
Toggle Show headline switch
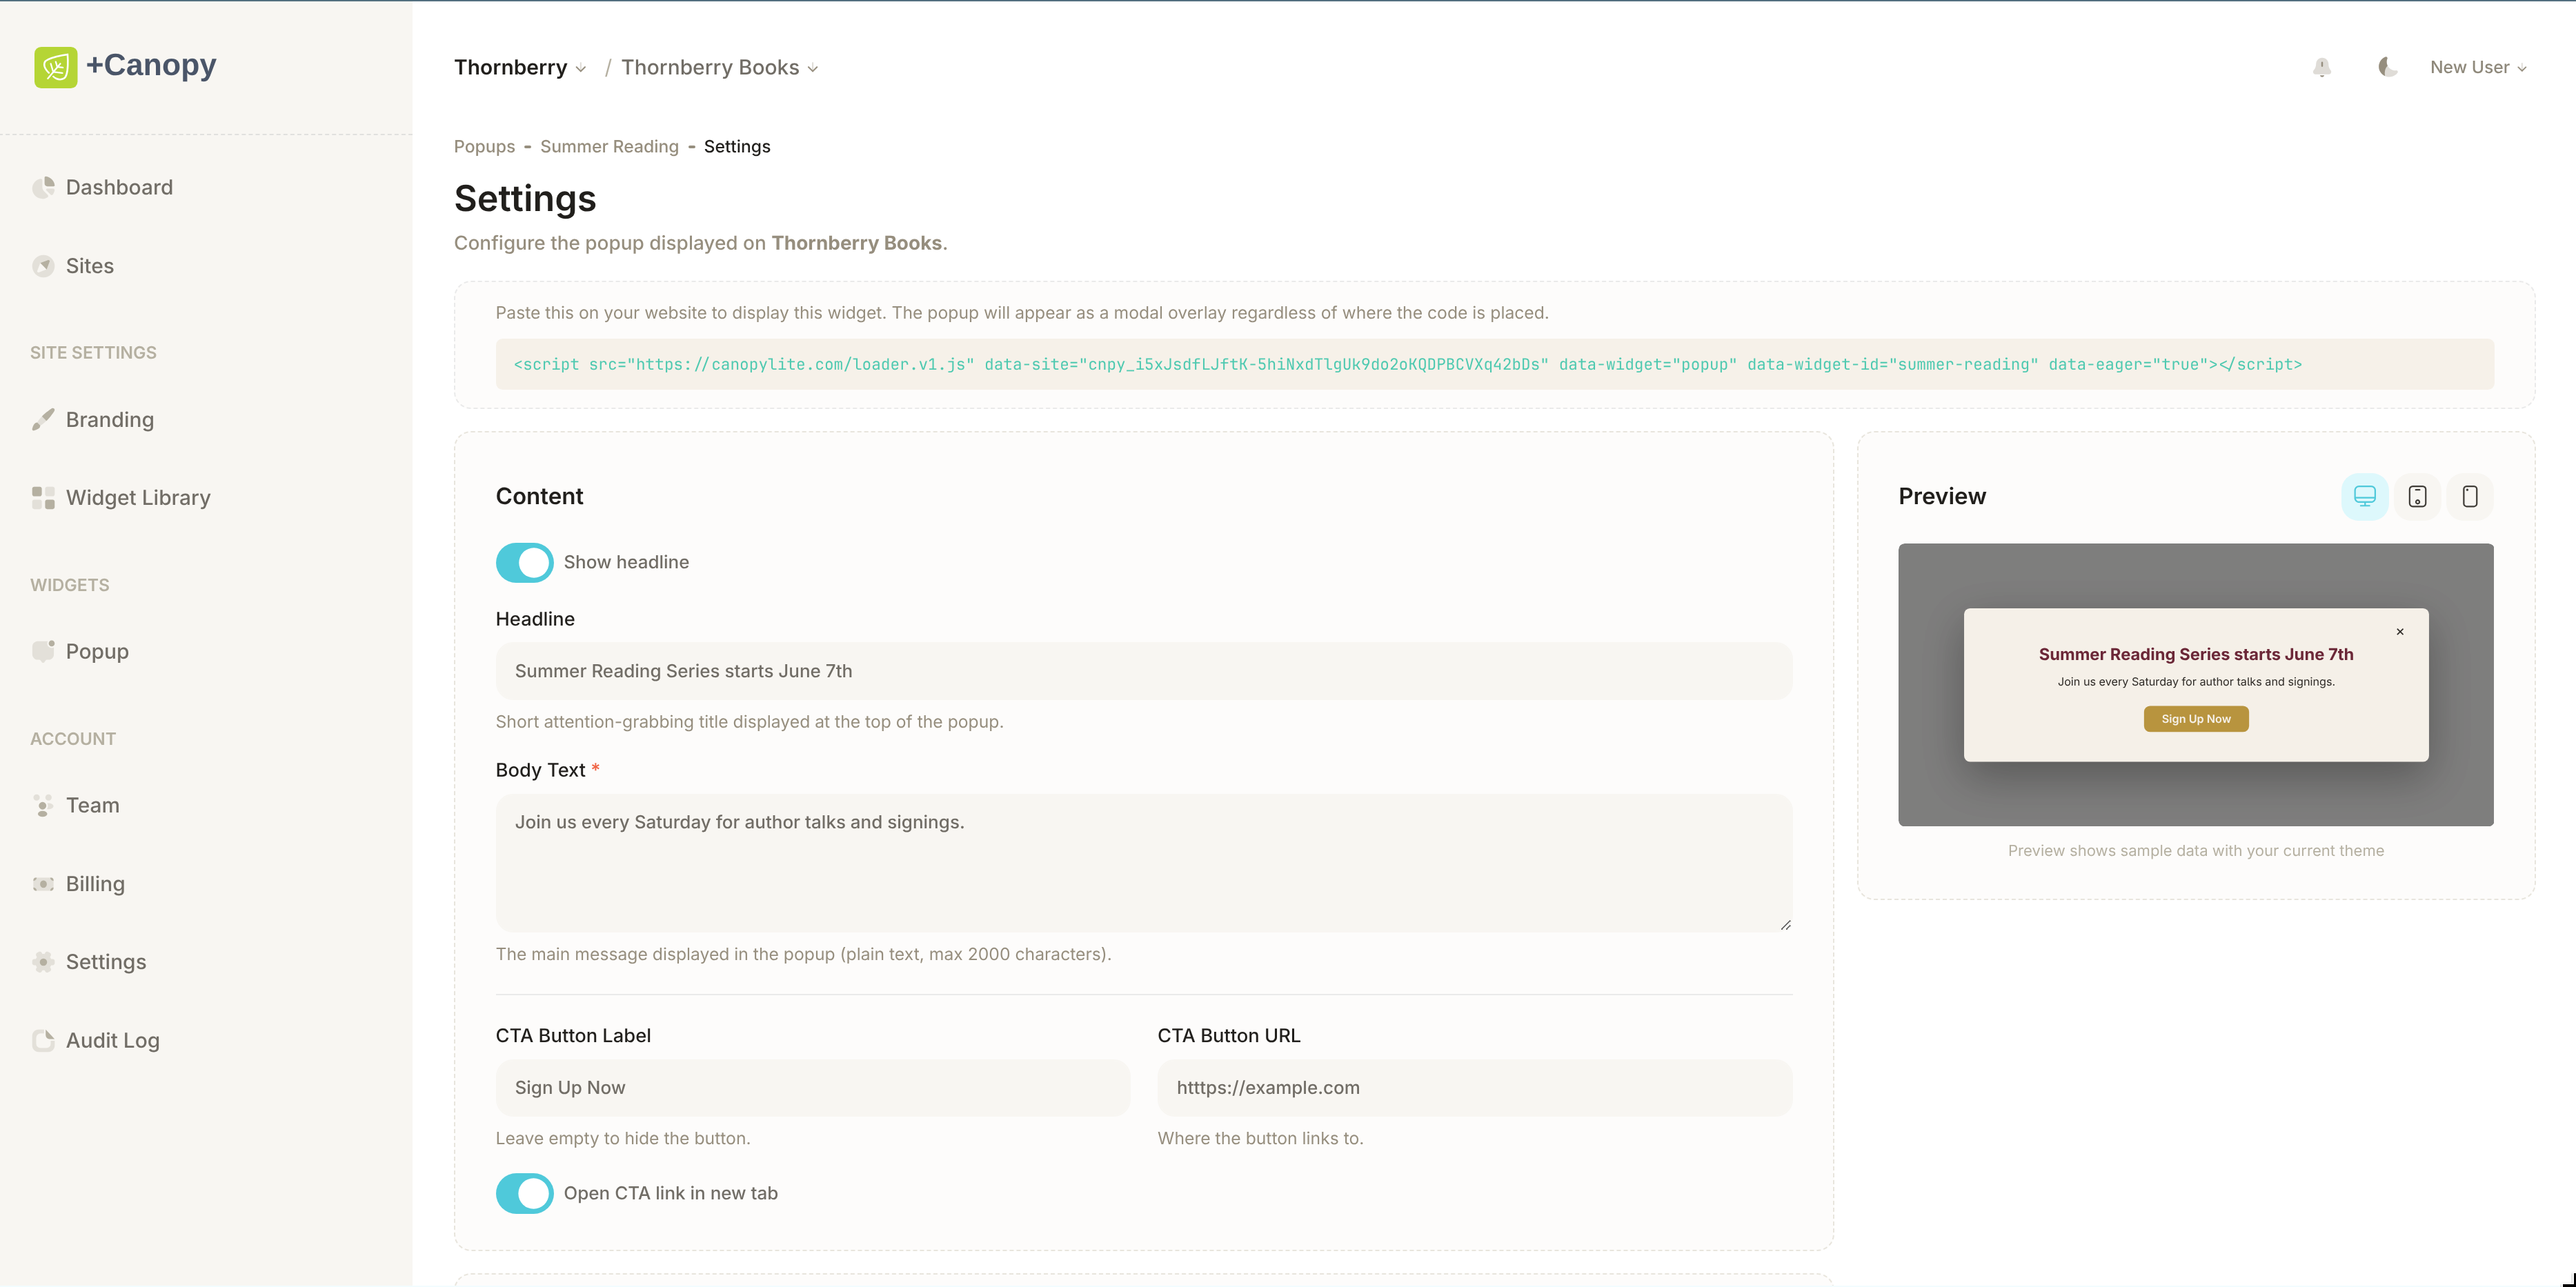[x=525, y=562]
